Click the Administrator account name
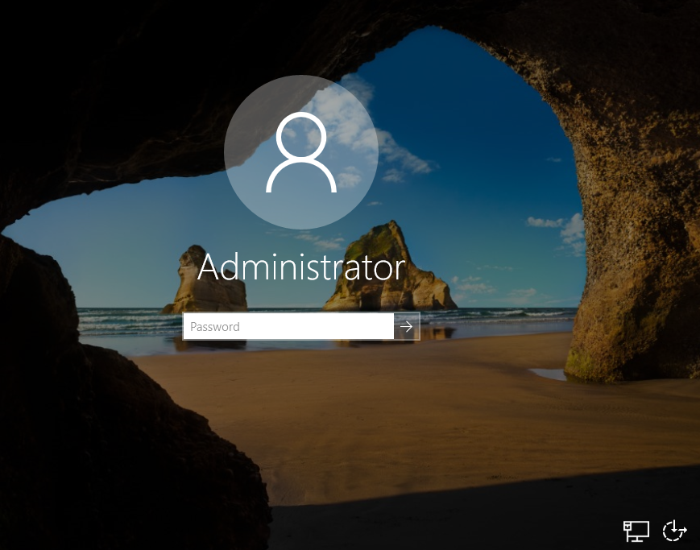700x550 pixels. [301, 267]
